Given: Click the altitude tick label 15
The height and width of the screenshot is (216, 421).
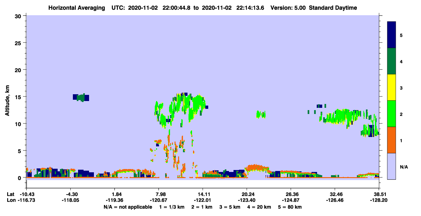Looking at the screenshot, I should click(x=19, y=97).
